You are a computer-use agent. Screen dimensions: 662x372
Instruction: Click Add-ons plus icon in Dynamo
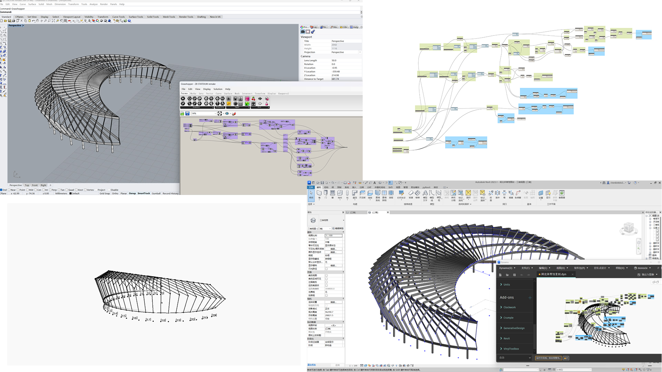530,298
